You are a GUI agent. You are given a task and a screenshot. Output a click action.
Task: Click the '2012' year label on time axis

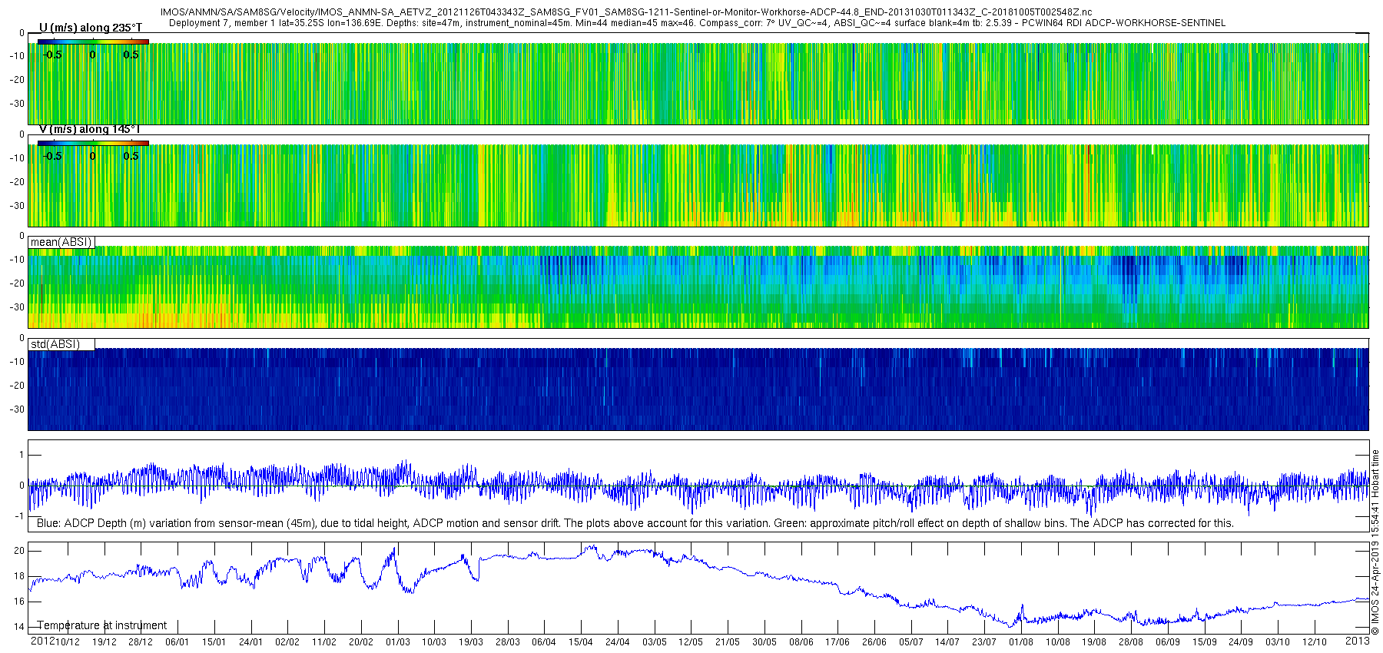[41, 641]
